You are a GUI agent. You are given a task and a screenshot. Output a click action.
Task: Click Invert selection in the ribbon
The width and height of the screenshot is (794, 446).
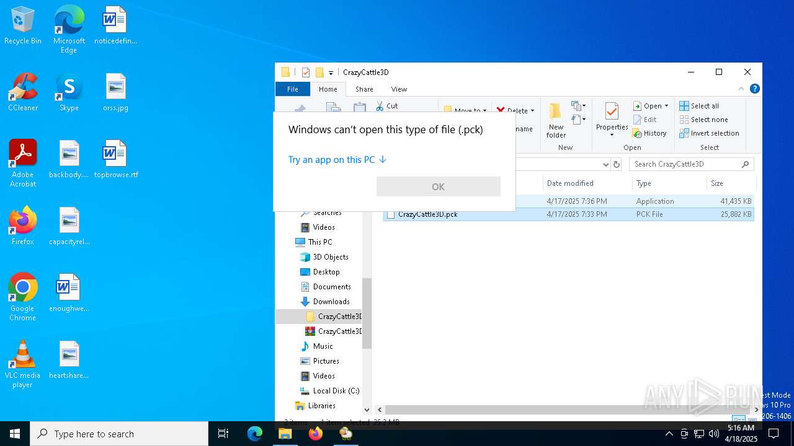click(x=709, y=133)
